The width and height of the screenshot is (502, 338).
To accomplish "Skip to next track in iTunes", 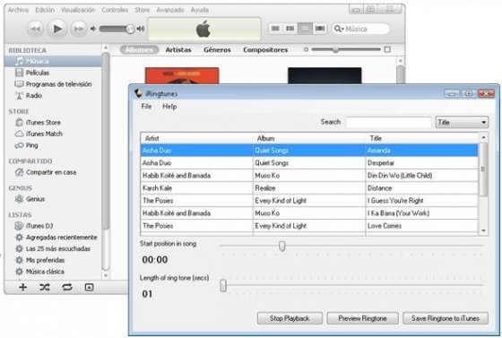I will pos(79,29).
